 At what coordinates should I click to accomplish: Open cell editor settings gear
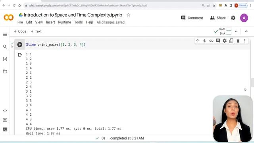click(x=225, y=41)
